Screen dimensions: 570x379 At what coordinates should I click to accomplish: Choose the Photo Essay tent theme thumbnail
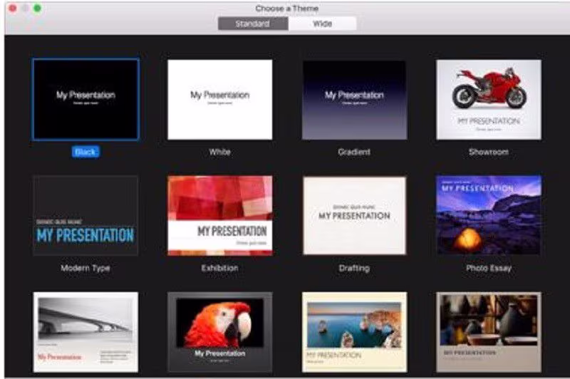pyautogui.click(x=489, y=215)
